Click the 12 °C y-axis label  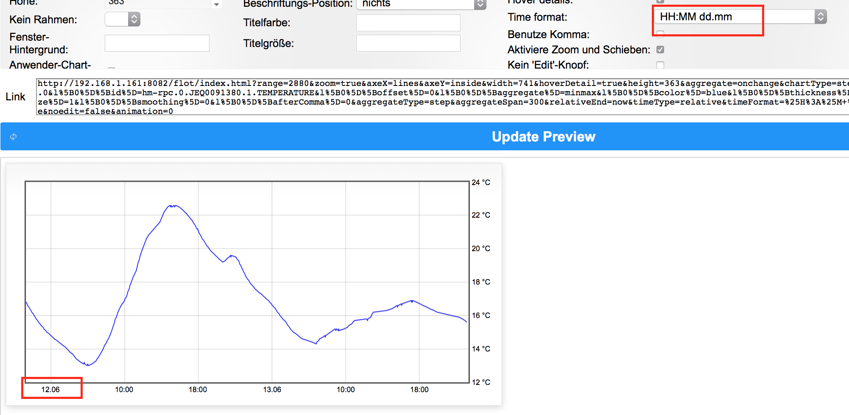(481, 382)
